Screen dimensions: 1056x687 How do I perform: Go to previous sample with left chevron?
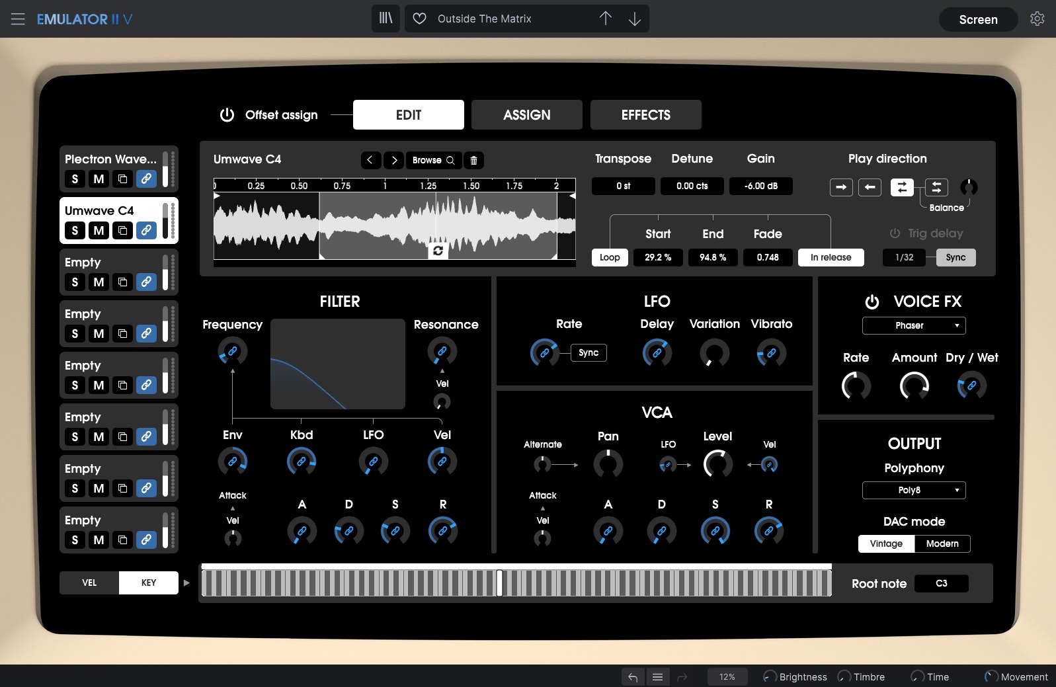[370, 160]
